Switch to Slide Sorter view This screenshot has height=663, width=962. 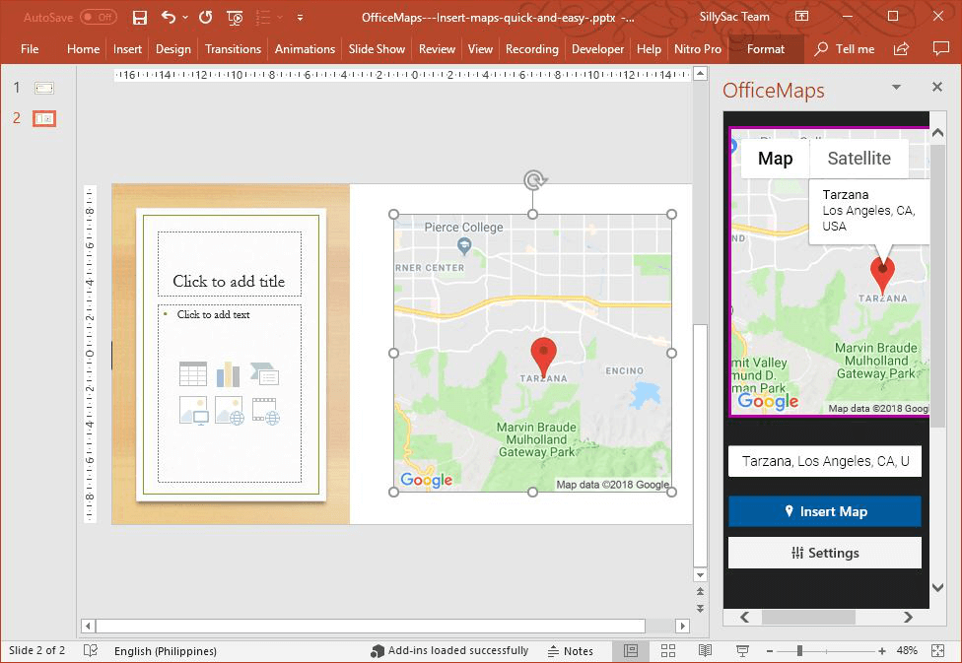pos(667,650)
